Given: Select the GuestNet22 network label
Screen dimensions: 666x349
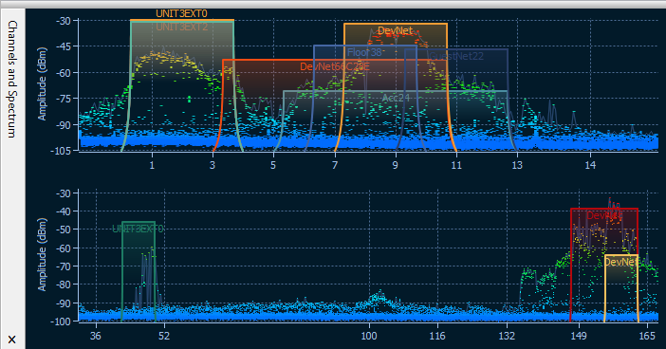Looking at the screenshot, I should [456, 56].
